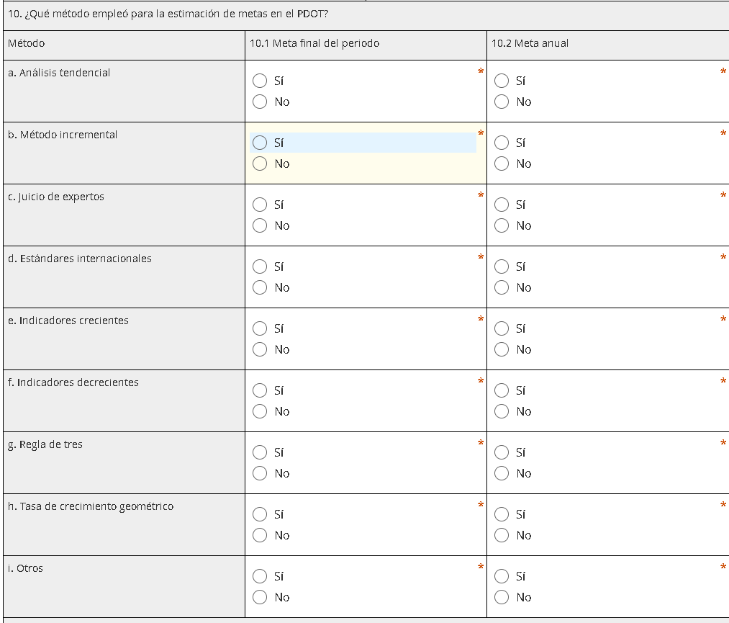729x623 pixels.
Task: Mark Sí for Indicadores crecientes meta anual
Action: click(502, 328)
